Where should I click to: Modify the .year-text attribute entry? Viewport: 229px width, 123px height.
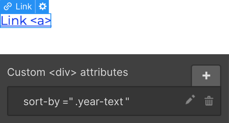pyautogui.click(x=190, y=100)
